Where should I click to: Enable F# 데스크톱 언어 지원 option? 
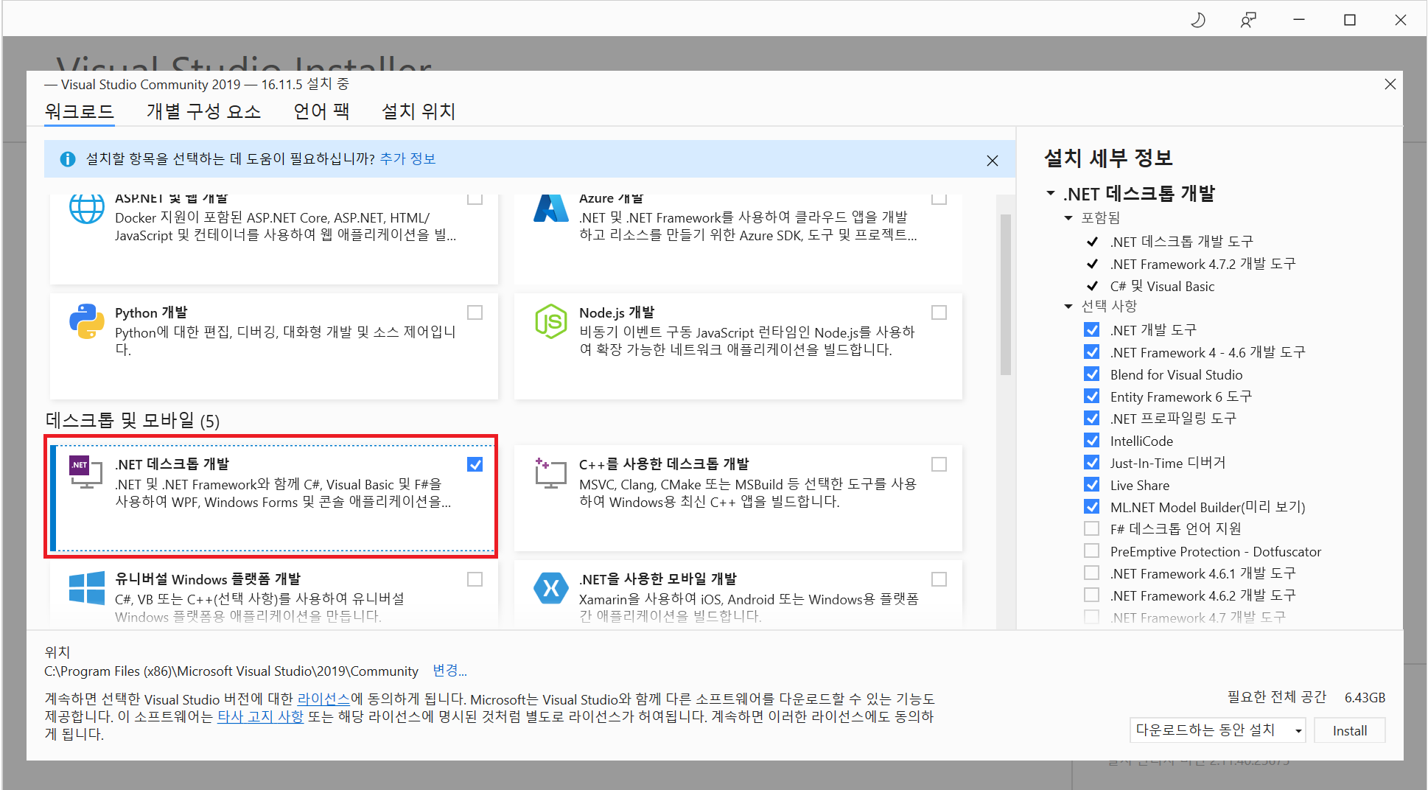(1092, 528)
